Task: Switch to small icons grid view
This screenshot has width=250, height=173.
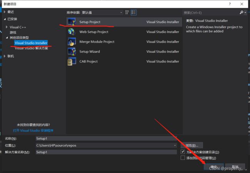Action: pos(127,12)
